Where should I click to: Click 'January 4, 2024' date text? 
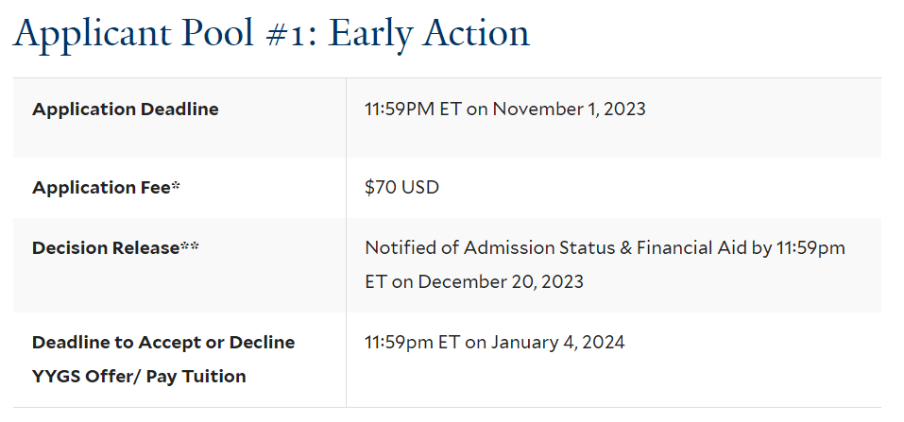(557, 343)
